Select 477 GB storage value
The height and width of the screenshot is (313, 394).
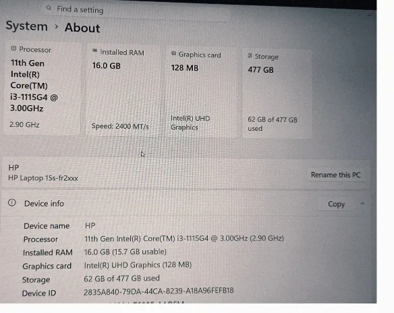(260, 69)
